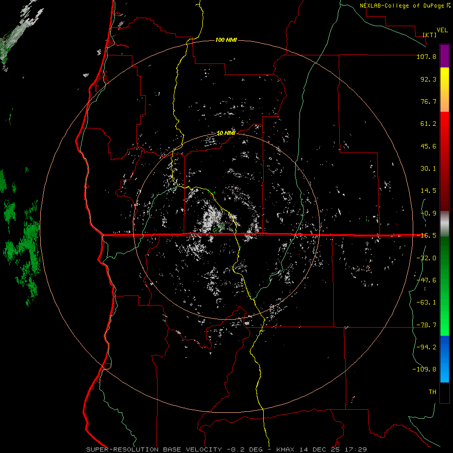Click the -0.2 DEG elevation text in the caption

245,449
